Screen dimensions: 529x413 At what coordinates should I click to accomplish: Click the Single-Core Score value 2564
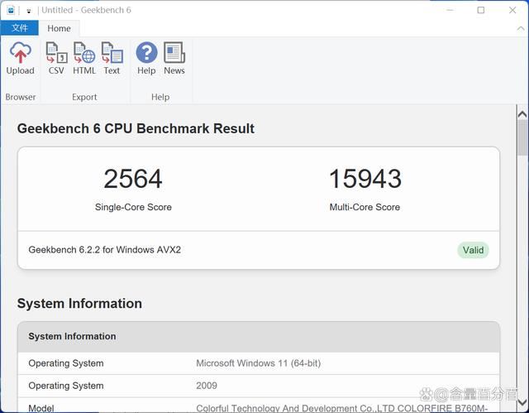click(133, 179)
